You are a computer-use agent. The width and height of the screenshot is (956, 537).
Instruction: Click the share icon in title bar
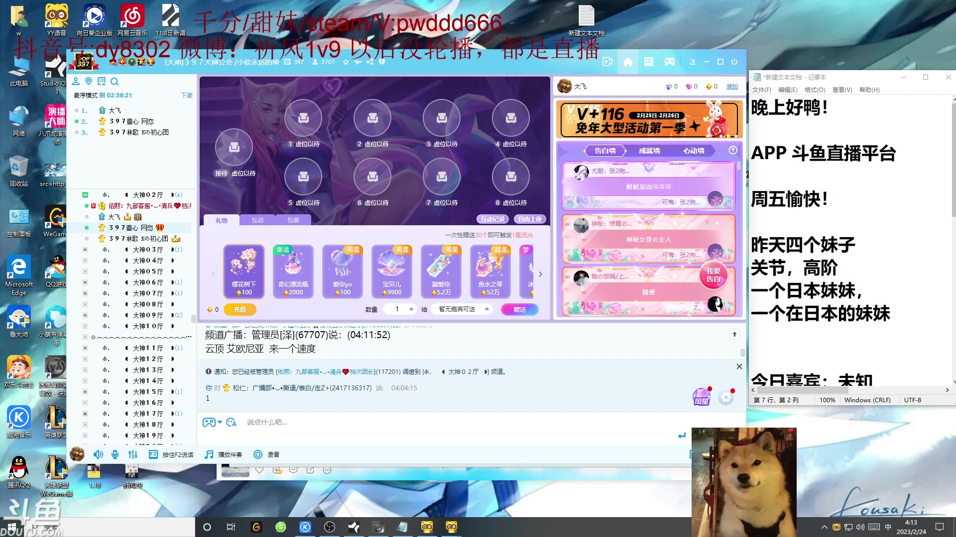pos(370,62)
